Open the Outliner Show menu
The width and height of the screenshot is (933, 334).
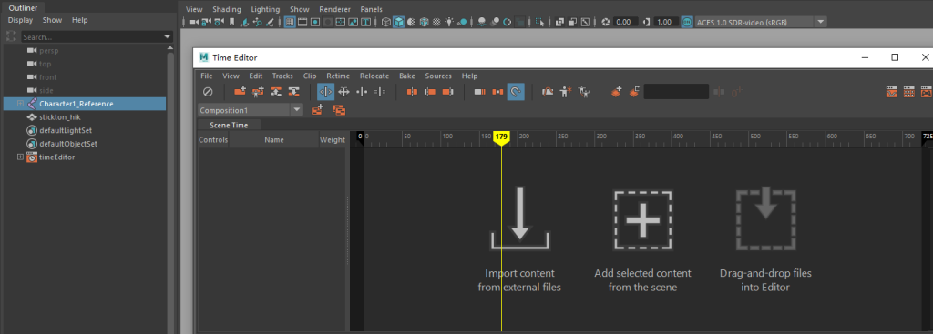(52, 20)
